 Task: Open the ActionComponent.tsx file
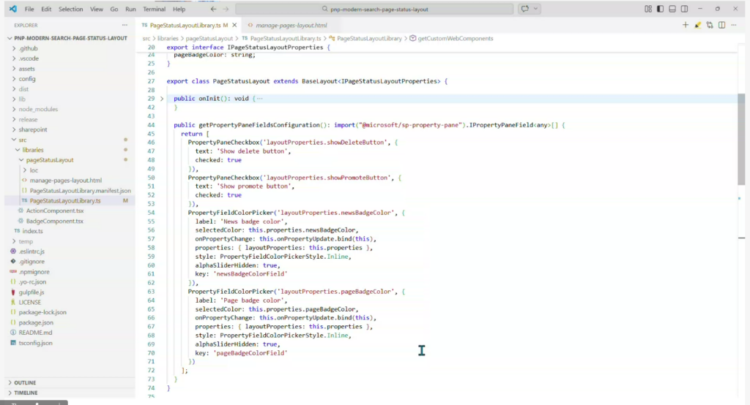pos(55,211)
